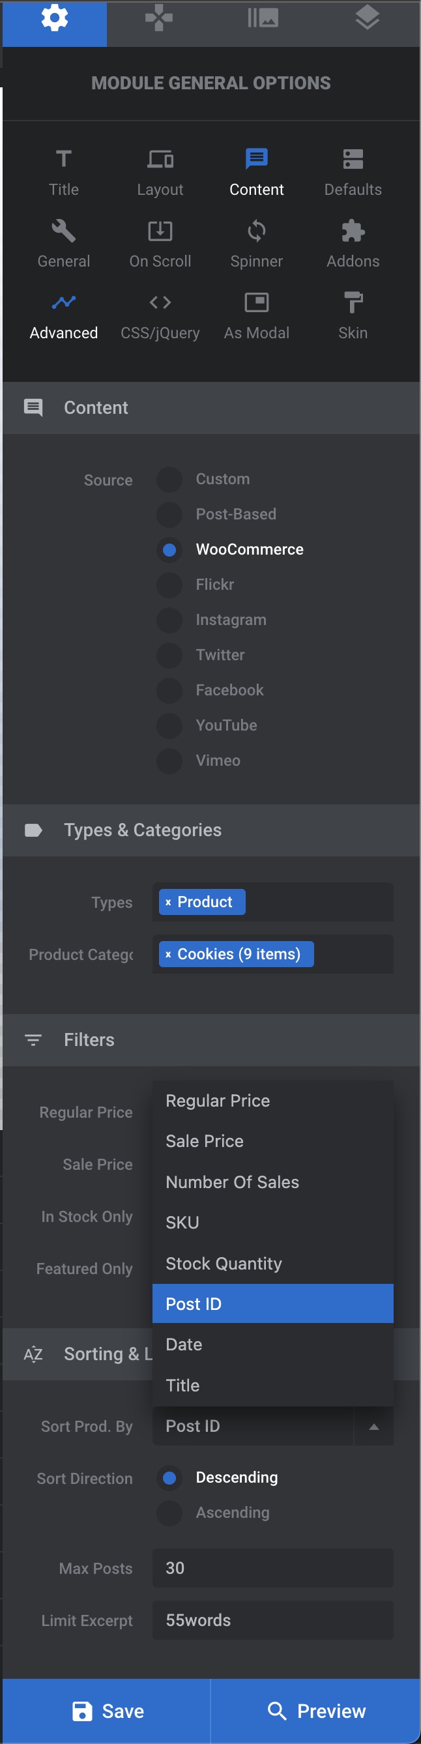Select the Spinner options icon
The height and width of the screenshot is (1744, 421).
pos(257,231)
